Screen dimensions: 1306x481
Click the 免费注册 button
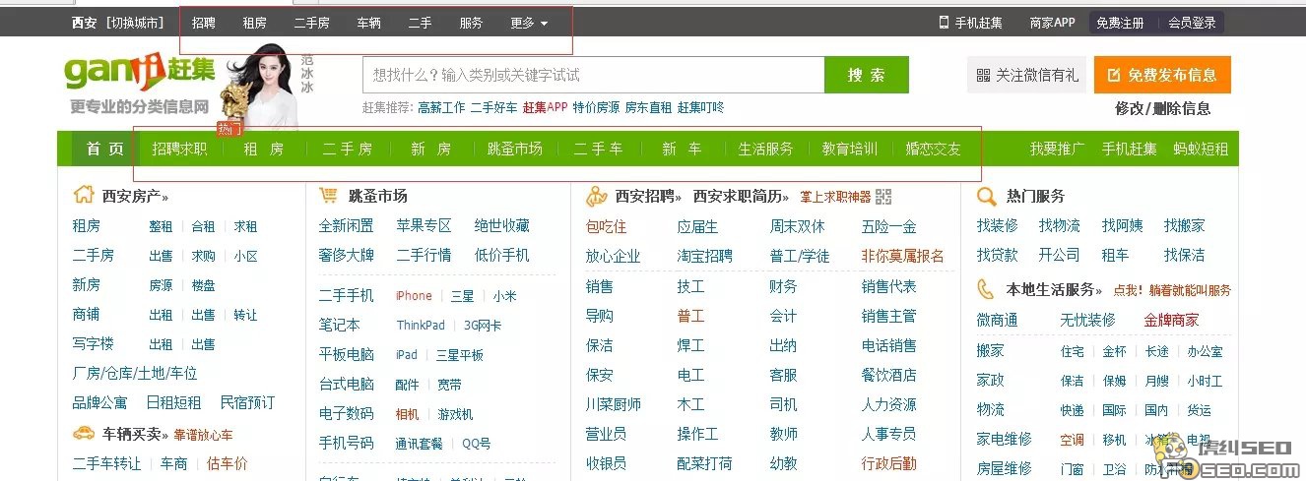[1121, 23]
